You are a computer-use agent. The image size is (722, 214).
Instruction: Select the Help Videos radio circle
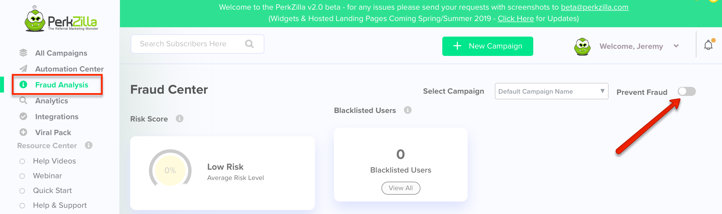22,161
